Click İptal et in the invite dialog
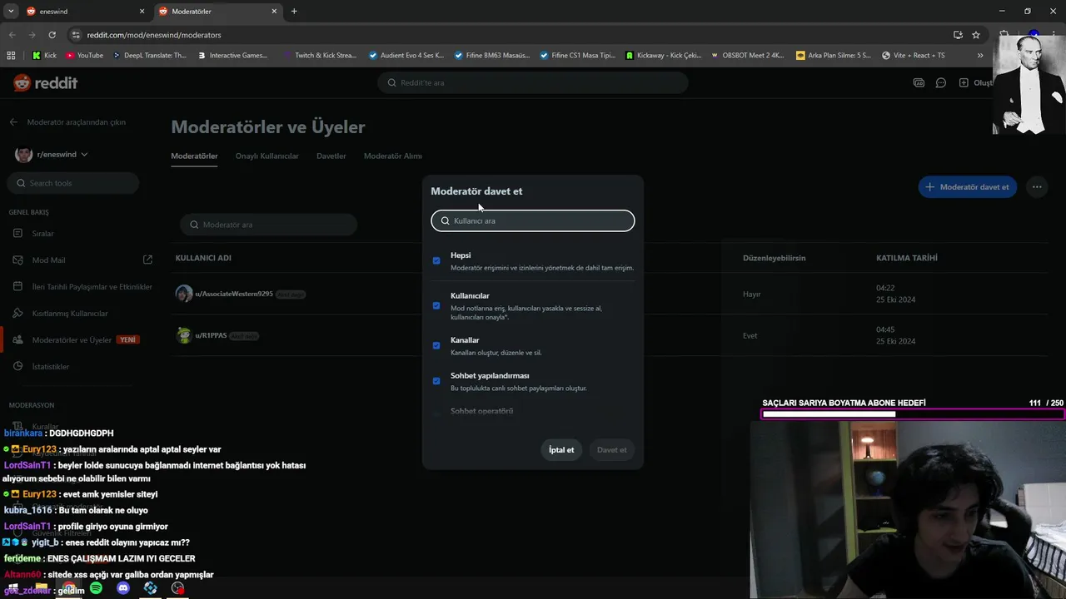 (561, 450)
